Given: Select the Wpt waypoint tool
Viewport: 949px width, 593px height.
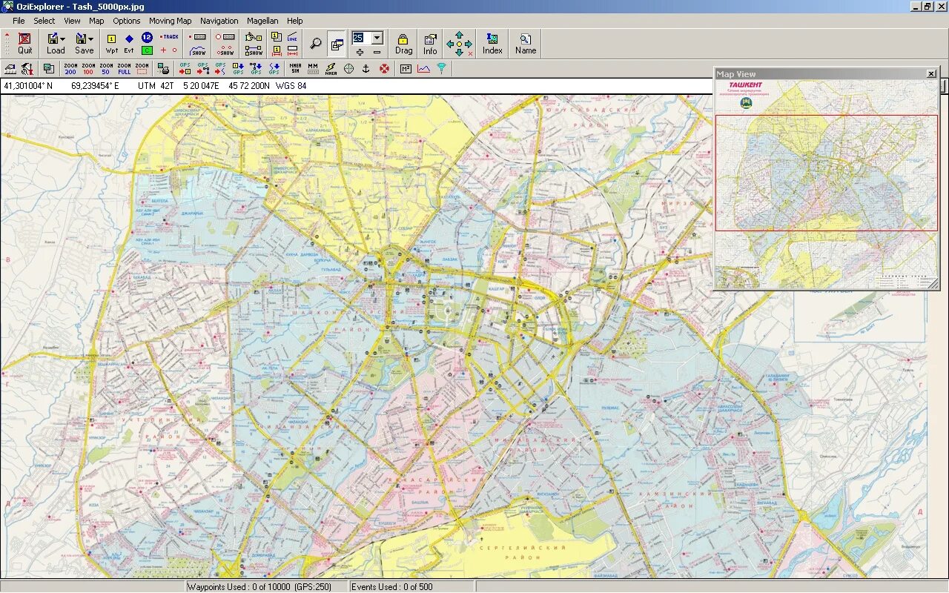Looking at the screenshot, I should (x=112, y=44).
